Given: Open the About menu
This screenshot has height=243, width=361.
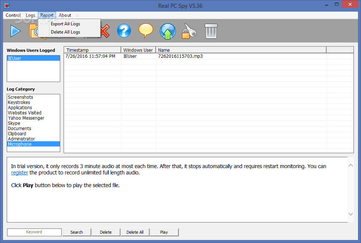Looking at the screenshot, I should [x=65, y=15].
